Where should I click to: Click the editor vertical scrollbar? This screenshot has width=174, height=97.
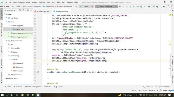click(x=170, y=65)
